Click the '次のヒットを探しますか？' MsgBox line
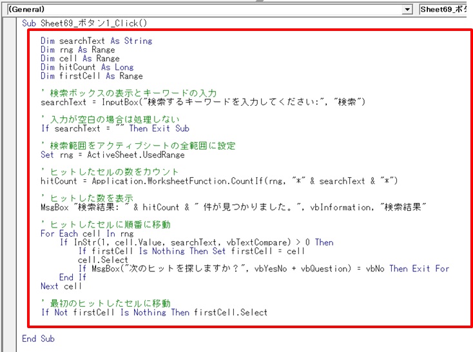 pos(264,268)
